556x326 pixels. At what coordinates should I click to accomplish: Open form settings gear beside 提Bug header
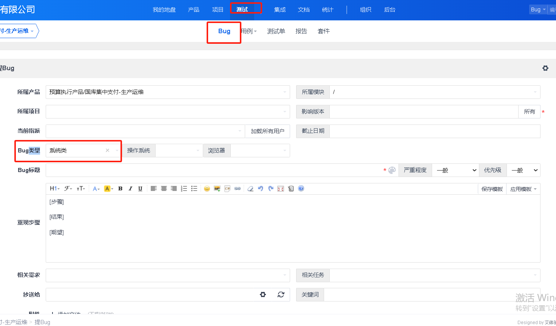pos(545,68)
